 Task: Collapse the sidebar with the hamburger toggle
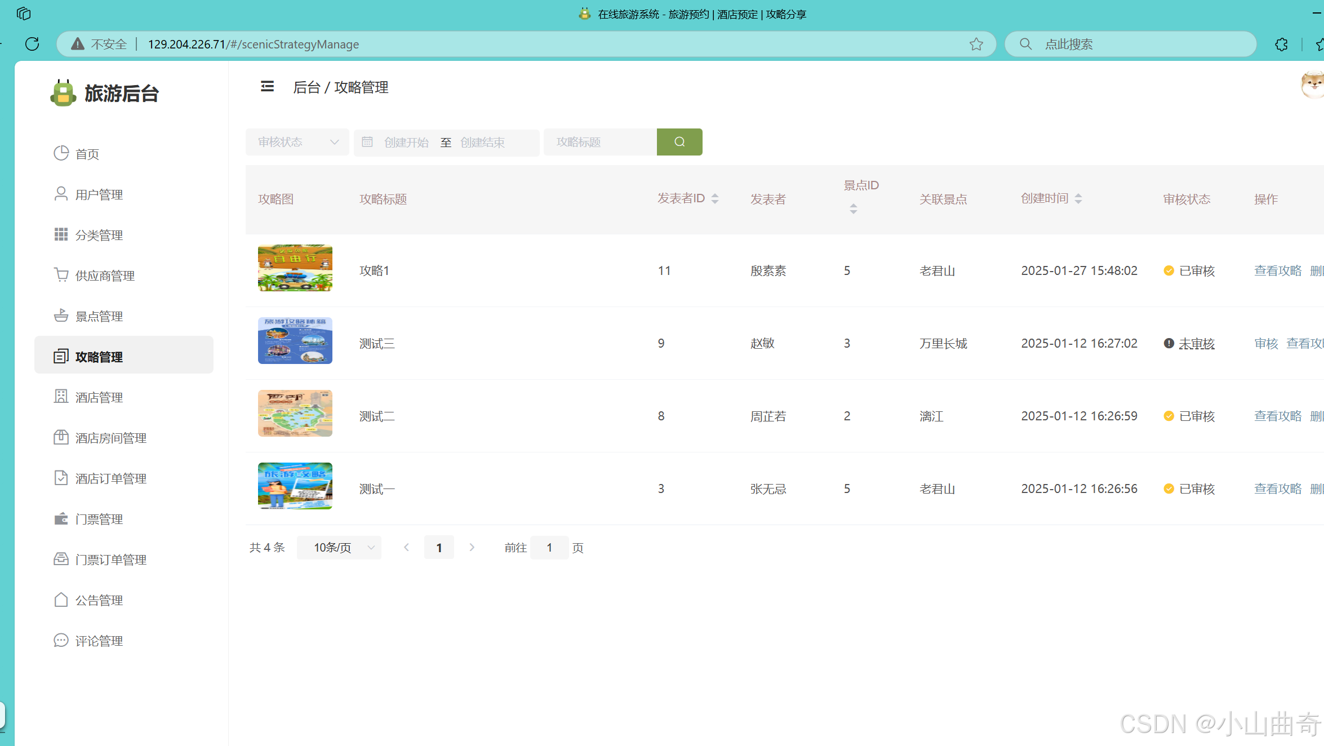pyautogui.click(x=267, y=86)
